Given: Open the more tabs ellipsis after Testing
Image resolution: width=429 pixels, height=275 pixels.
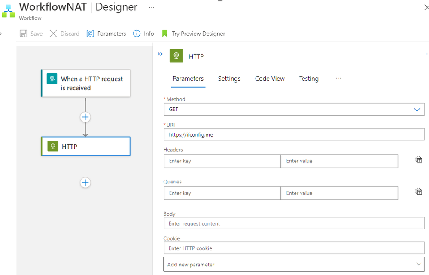Looking at the screenshot, I should click(x=338, y=78).
